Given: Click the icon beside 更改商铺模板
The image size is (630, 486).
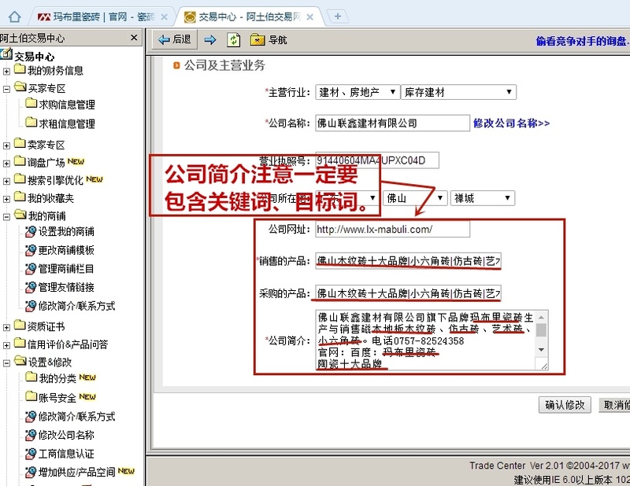Looking at the screenshot, I should click(x=31, y=250).
